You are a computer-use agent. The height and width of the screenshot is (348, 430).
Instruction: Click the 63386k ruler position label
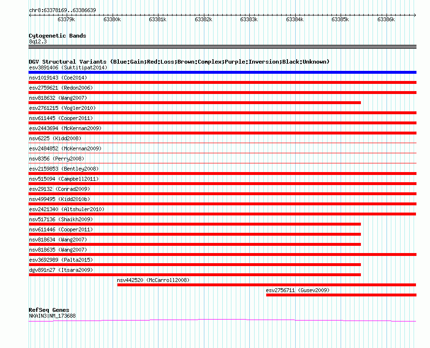386,19
